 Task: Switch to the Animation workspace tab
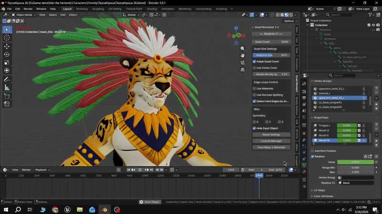[168, 9]
